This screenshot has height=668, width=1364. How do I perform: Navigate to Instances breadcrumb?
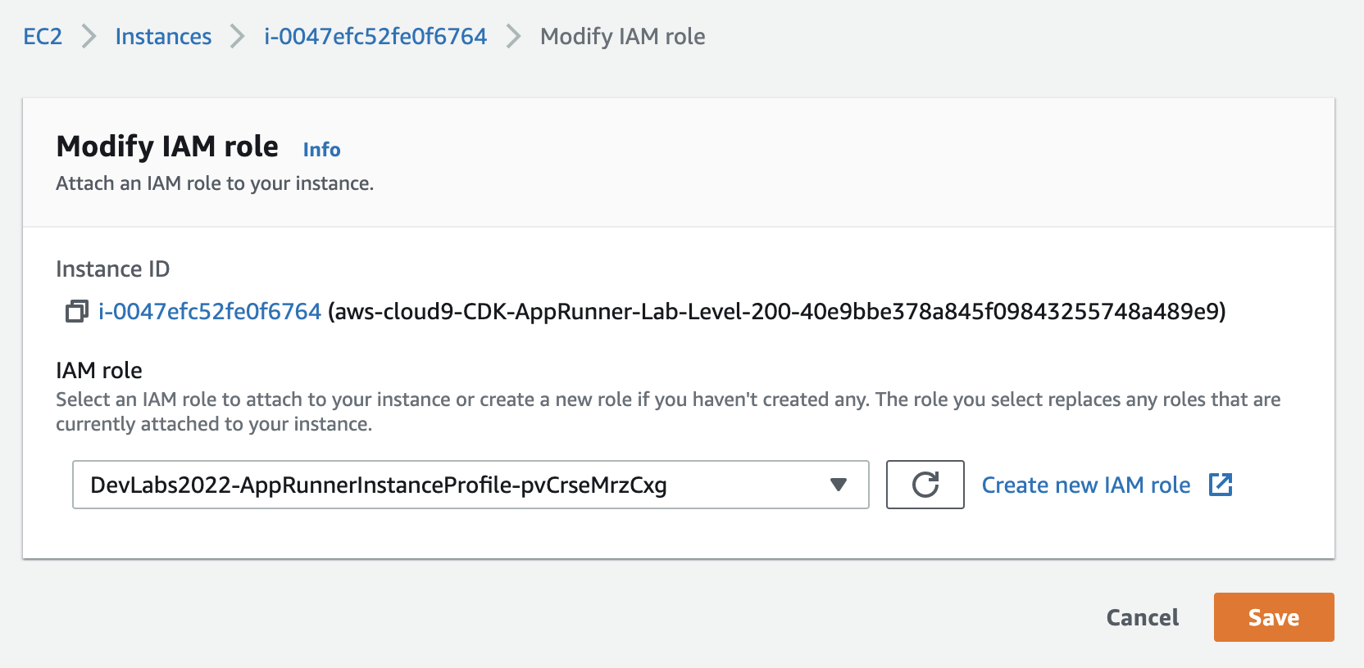(x=163, y=37)
